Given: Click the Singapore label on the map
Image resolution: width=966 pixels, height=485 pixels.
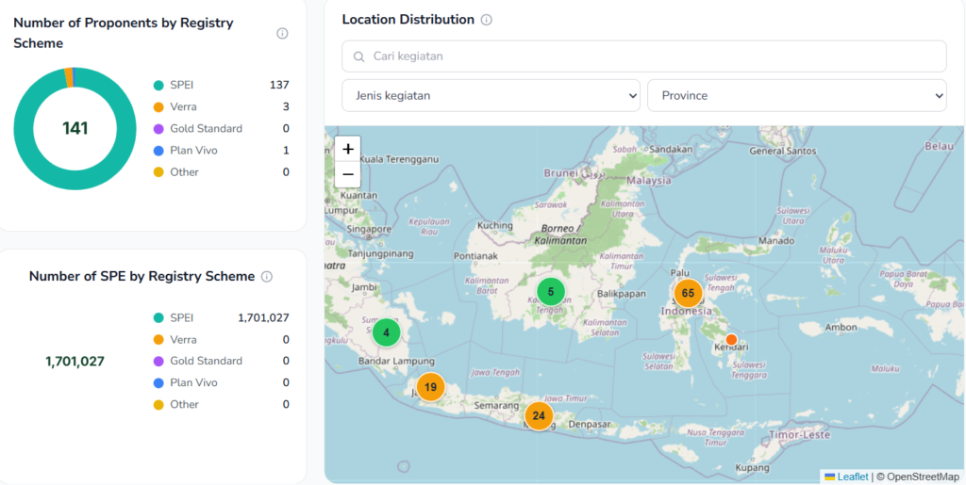Looking at the screenshot, I should [369, 229].
